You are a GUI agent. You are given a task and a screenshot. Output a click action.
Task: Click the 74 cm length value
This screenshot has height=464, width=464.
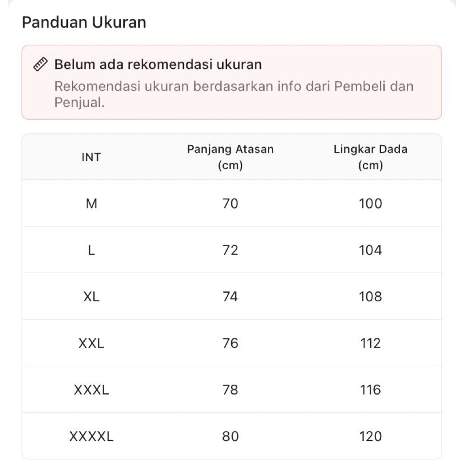[230, 297]
